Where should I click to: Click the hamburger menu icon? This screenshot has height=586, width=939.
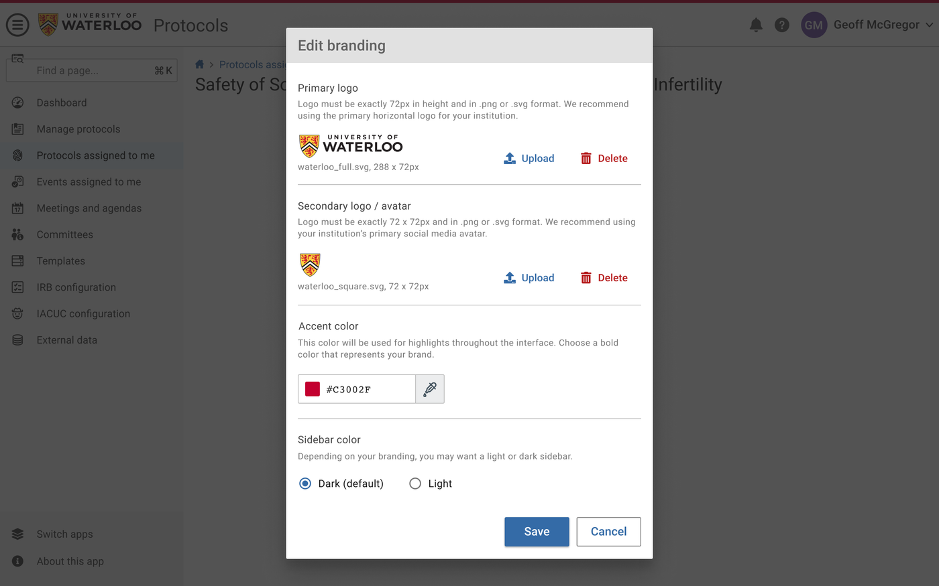pos(17,25)
